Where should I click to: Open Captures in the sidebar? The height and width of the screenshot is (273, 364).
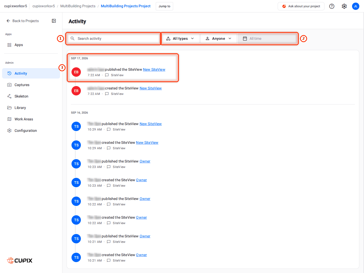(x=31, y=85)
